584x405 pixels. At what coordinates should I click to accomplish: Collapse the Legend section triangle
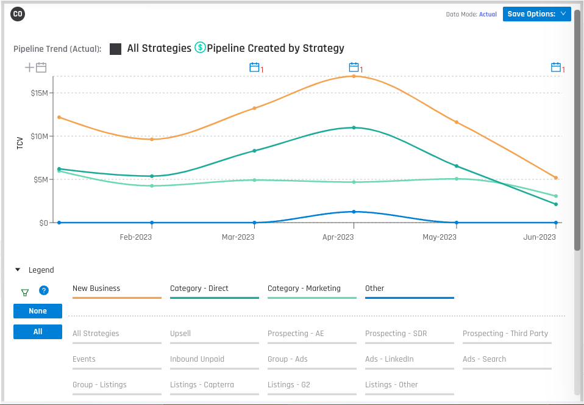click(x=18, y=270)
